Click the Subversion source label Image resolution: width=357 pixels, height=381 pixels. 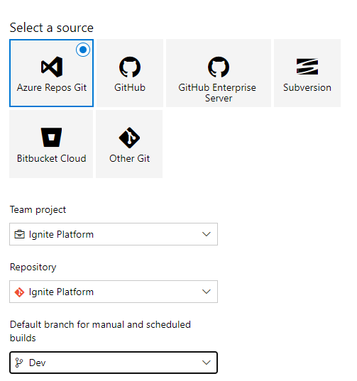click(307, 88)
